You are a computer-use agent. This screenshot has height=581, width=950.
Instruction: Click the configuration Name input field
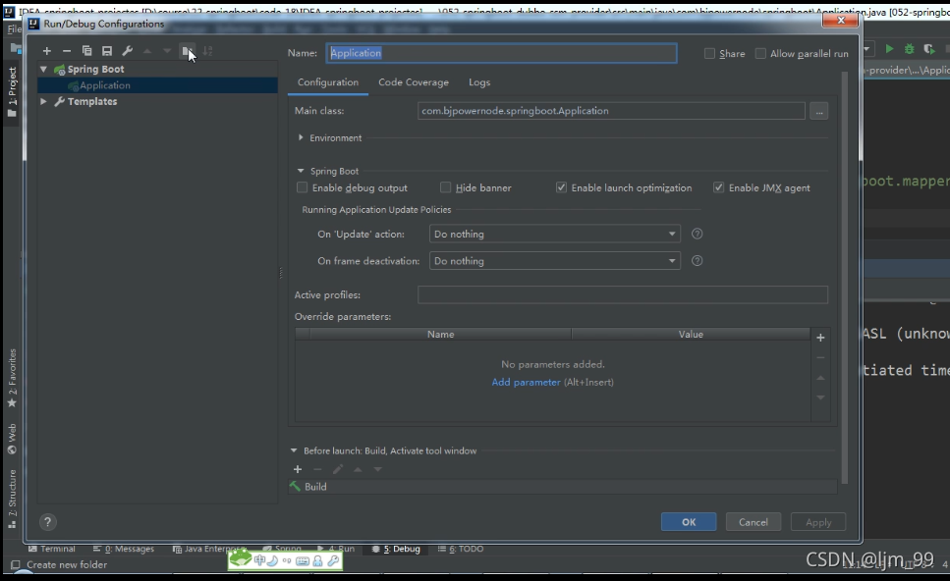pyautogui.click(x=502, y=53)
